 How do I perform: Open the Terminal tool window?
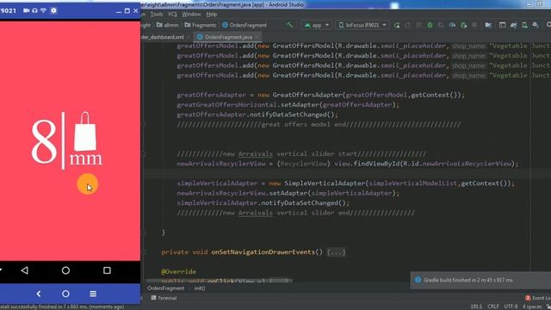pos(164,298)
